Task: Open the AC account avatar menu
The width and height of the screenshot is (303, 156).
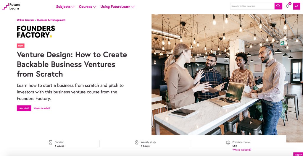Action: [296, 6]
